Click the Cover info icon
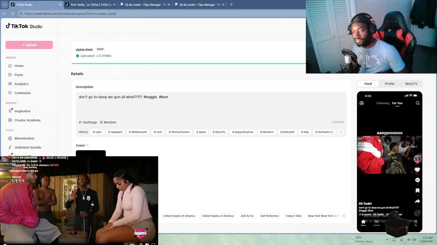The width and height of the screenshot is (437, 245). pos(87,145)
